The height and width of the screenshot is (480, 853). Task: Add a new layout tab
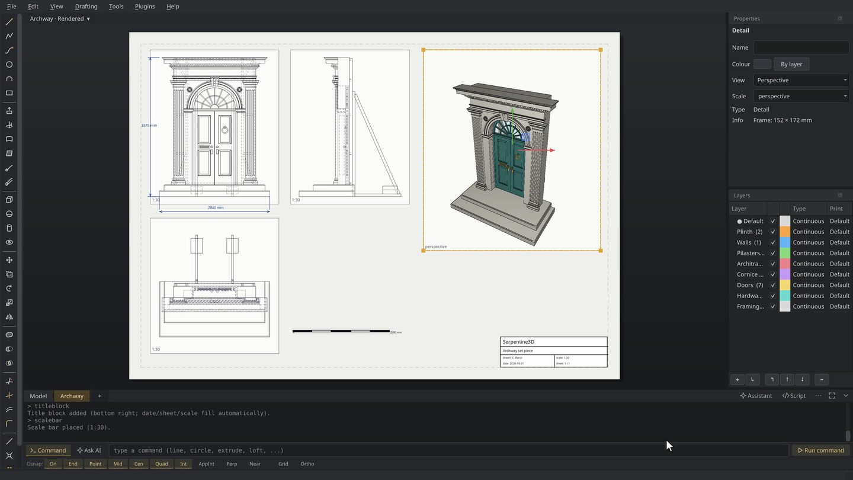tap(100, 396)
